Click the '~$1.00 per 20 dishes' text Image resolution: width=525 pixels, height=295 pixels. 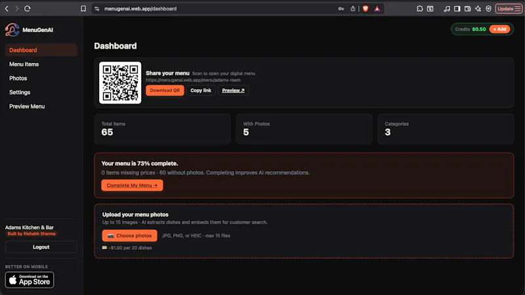(x=130, y=248)
